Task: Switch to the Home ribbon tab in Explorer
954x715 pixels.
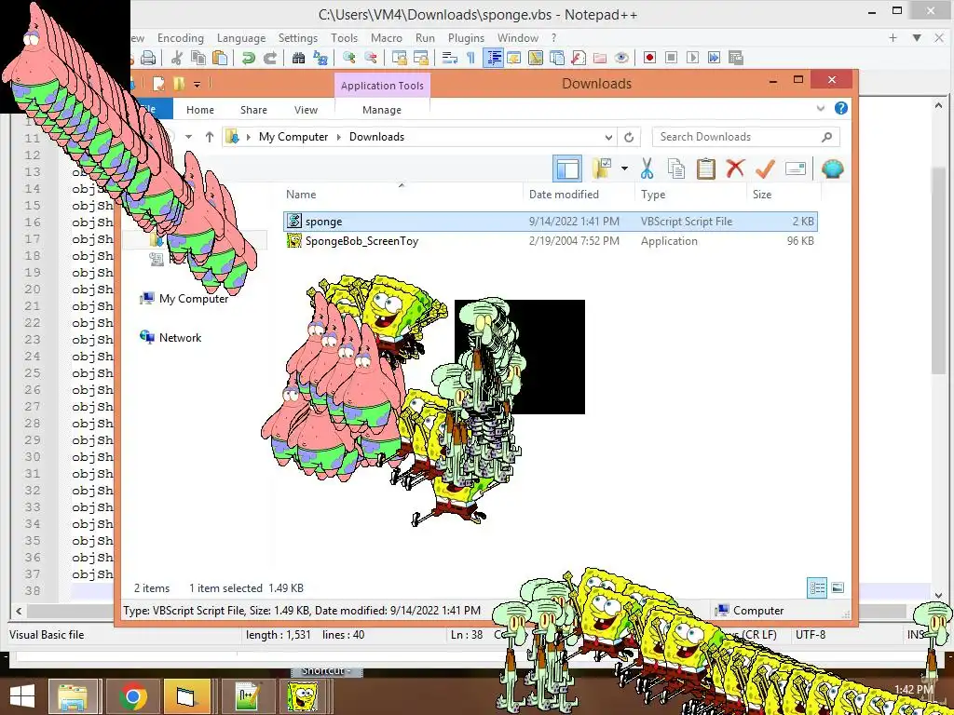Action: 200,110
